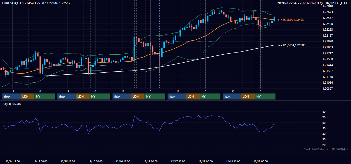Click price axis value 1.22673

pyautogui.click(x=328, y=12)
